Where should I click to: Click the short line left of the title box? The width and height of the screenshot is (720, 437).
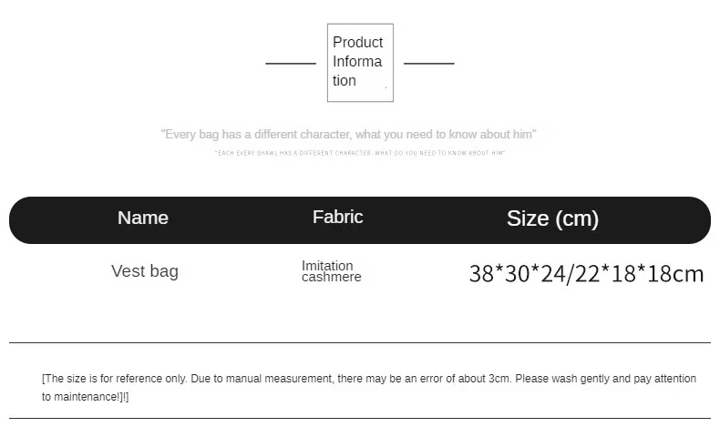291,64
